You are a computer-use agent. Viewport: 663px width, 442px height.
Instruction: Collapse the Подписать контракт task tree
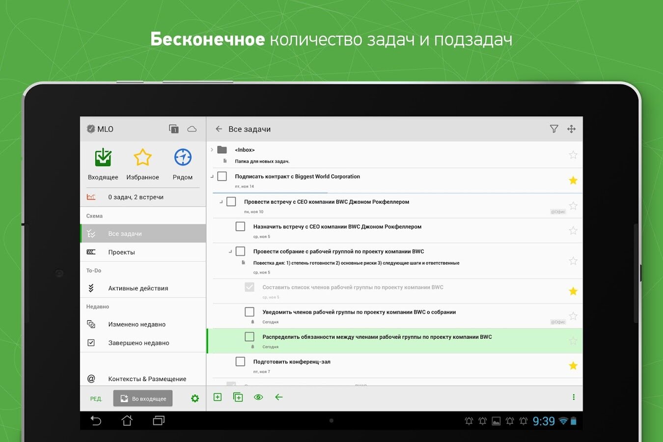tap(212, 176)
